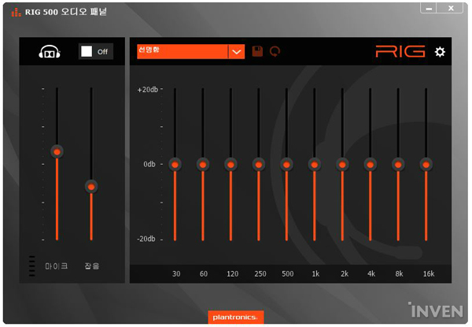Click the 30 frequency label
The width and height of the screenshot is (472, 327).
pyautogui.click(x=176, y=273)
